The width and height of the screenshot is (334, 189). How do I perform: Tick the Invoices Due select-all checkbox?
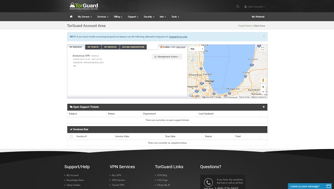(71, 137)
